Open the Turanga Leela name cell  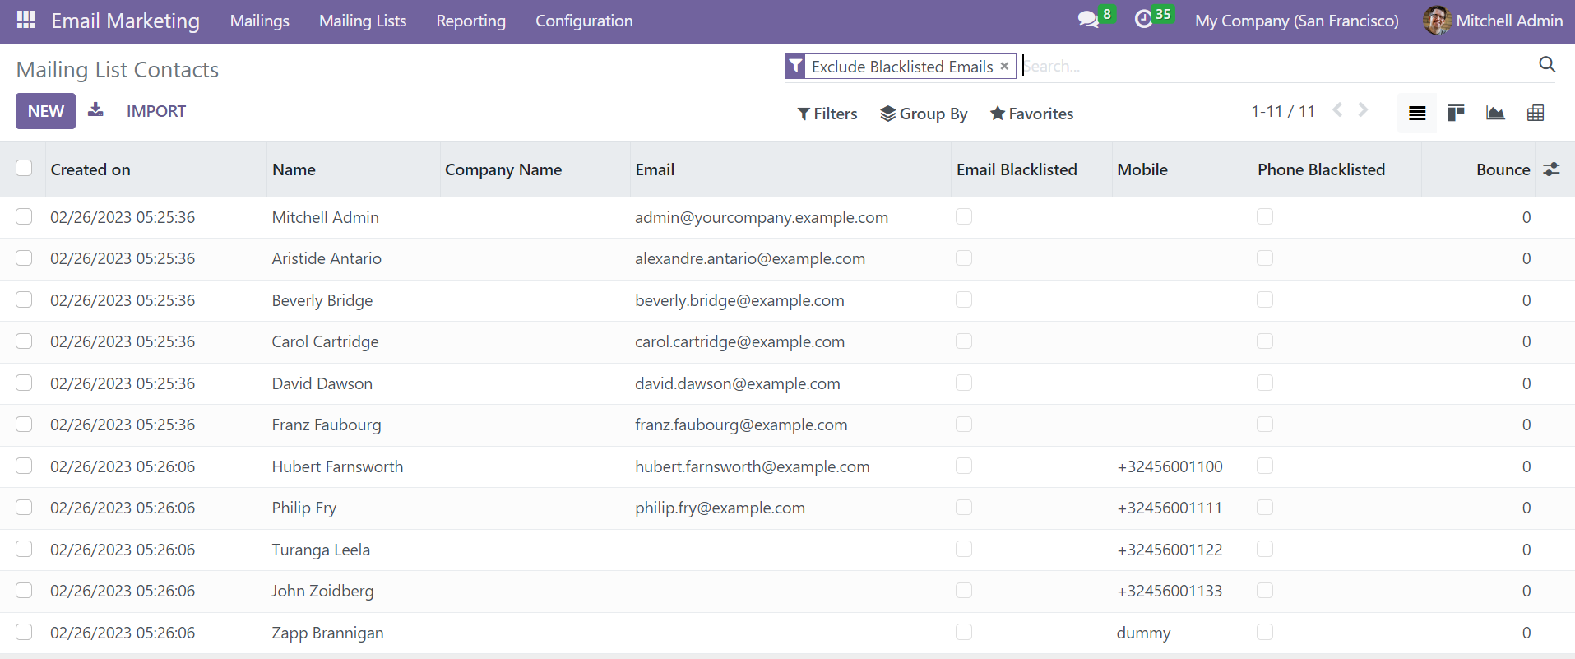point(321,550)
